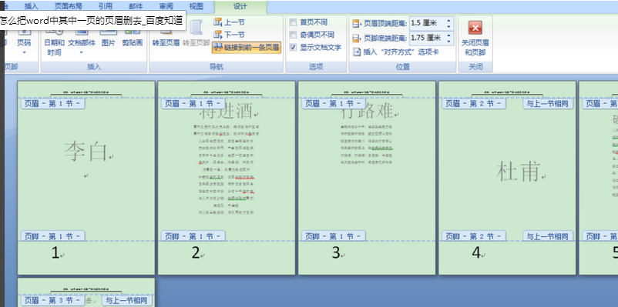Toggle 链接到前一条页眉 link button

247,48
